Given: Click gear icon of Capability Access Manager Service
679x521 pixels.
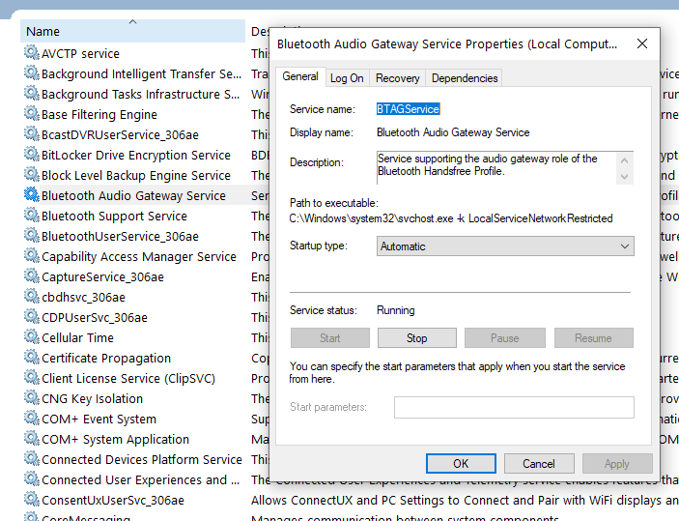Looking at the screenshot, I should pos(32,256).
